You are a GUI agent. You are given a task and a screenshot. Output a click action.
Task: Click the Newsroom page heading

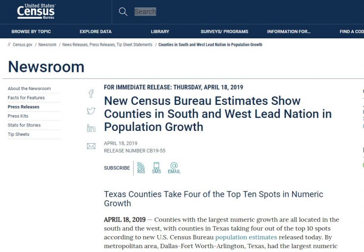(x=46, y=67)
